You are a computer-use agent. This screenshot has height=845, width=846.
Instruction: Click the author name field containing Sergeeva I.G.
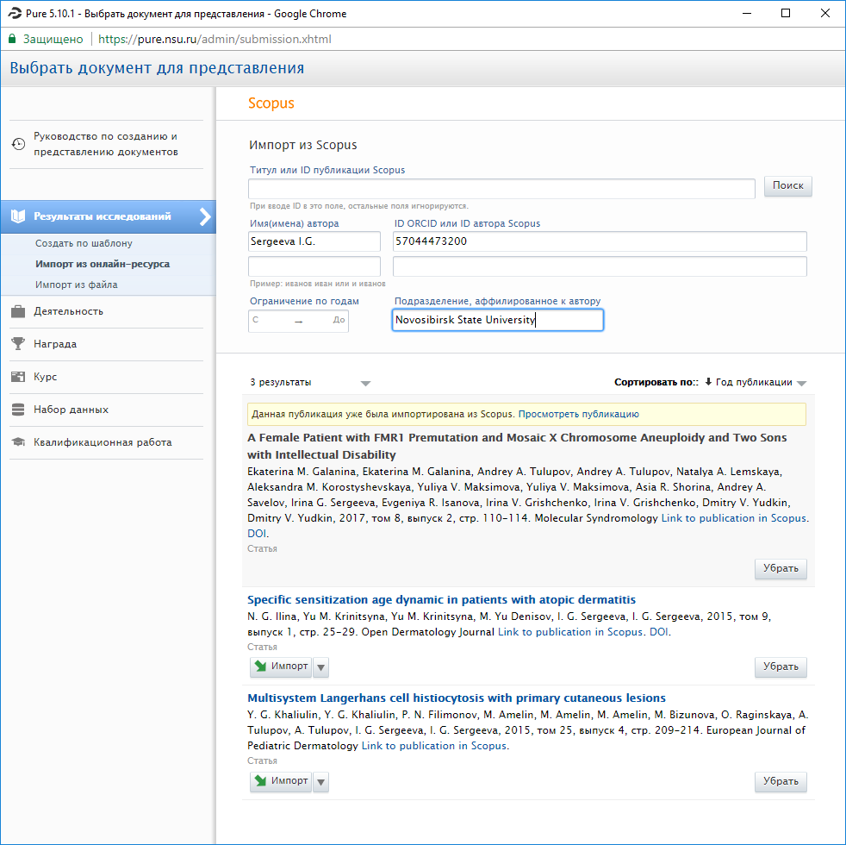pos(314,241)
